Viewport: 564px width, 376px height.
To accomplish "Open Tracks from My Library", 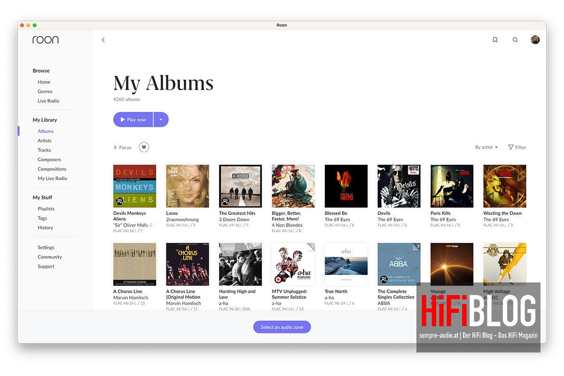I will pos(44,149).
